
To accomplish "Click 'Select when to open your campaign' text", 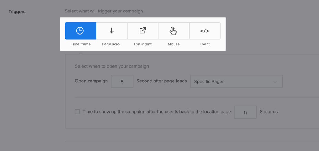I will (112, 66).
